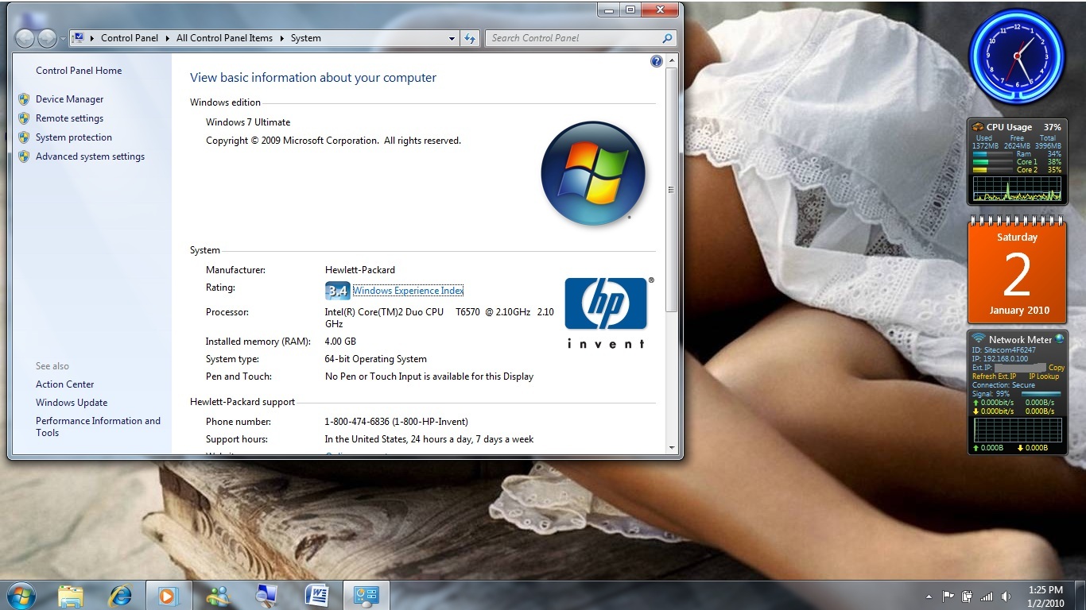This screenshot has width=1086, height=610.
Task: Open Performance Information and Tools
Action: pos(98,427)
